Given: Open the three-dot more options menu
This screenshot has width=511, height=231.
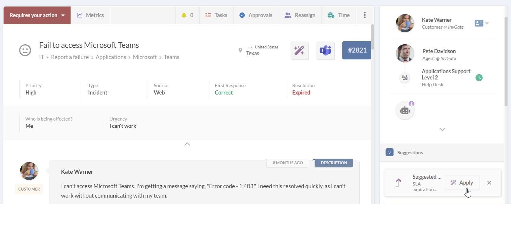Looking at the screenshot, I should [365, 15].
